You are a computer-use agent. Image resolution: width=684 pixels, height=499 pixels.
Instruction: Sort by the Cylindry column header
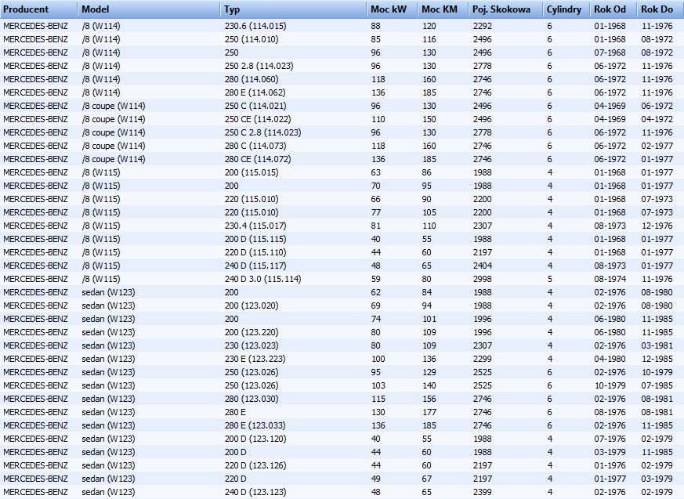click(566, 9)
